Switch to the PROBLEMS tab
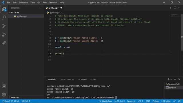183x103 pixels. coord(82,80)
